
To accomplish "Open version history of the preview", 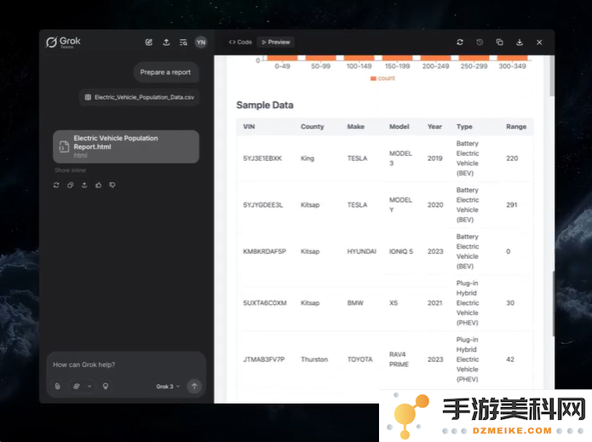I will tap(480, 43).
